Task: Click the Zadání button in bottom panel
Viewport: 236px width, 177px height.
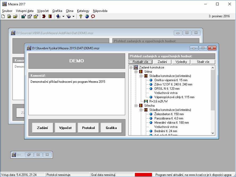Action: click(x=43, y=128)
